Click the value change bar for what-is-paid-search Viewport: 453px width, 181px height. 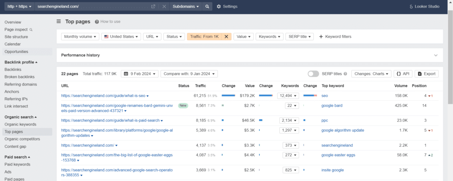click(261, 120)
